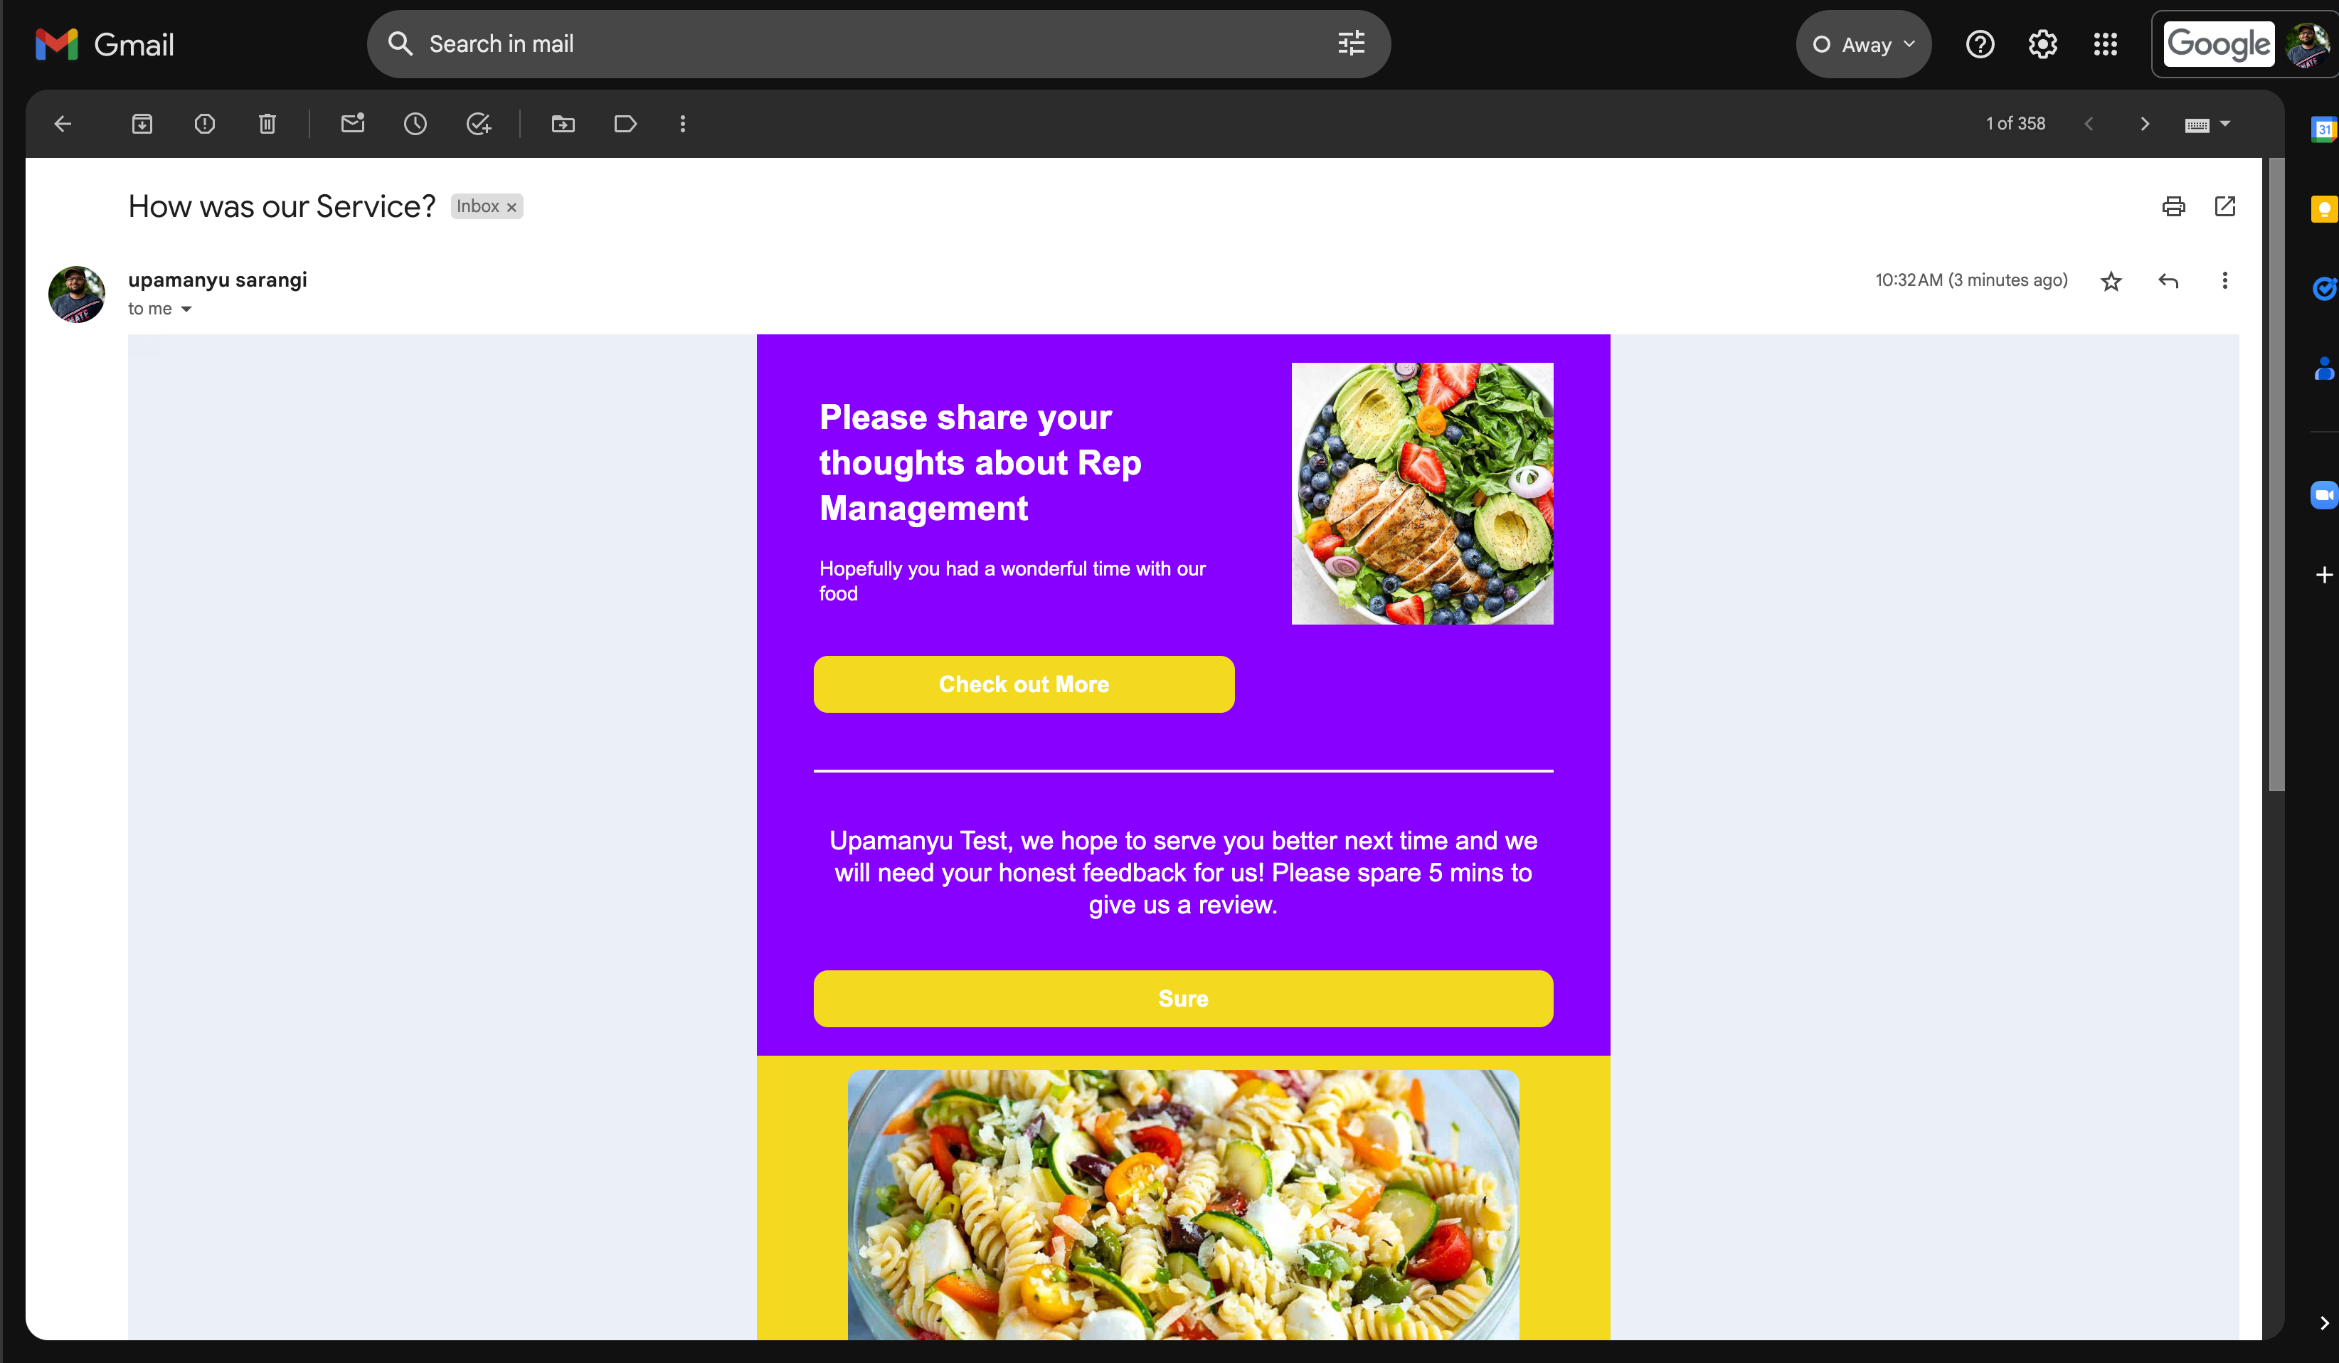Image resolution: width=2339 pixels, height=1363 pixels.
Task: Click the 'Check out More' button
Action: coord(1024,684)
